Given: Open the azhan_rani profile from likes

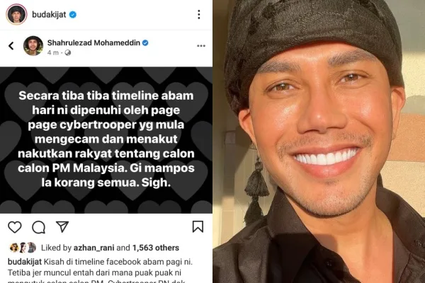Looking at the screenshot, I should coord(95,248).
